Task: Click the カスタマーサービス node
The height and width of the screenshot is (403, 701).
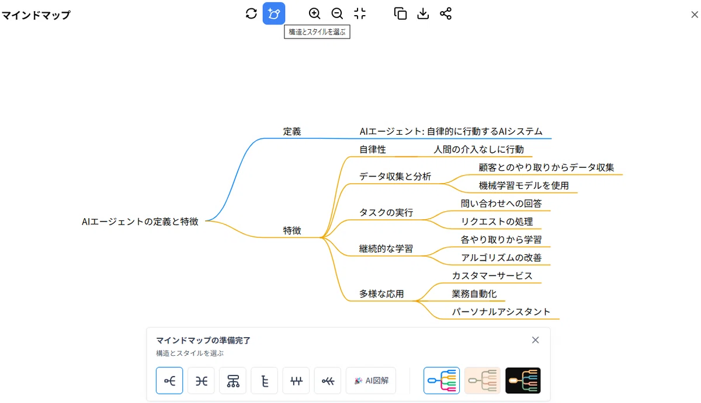Action: point(492,275)
